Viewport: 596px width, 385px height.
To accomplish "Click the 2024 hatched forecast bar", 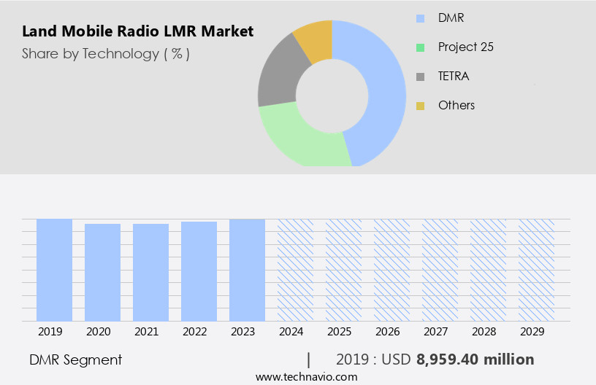I will (295, 270).
